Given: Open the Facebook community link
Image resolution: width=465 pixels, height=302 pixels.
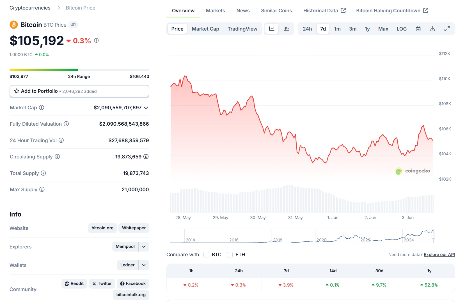Looking at the screenshot, I should [133, 283].
